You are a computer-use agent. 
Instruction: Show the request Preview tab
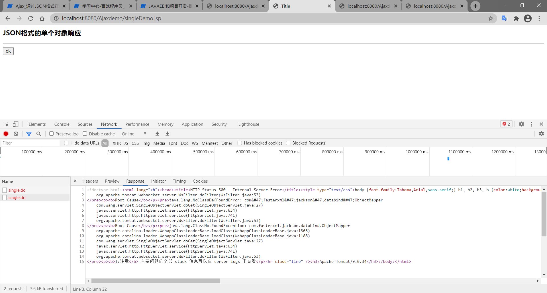click(x=112, y=181)
